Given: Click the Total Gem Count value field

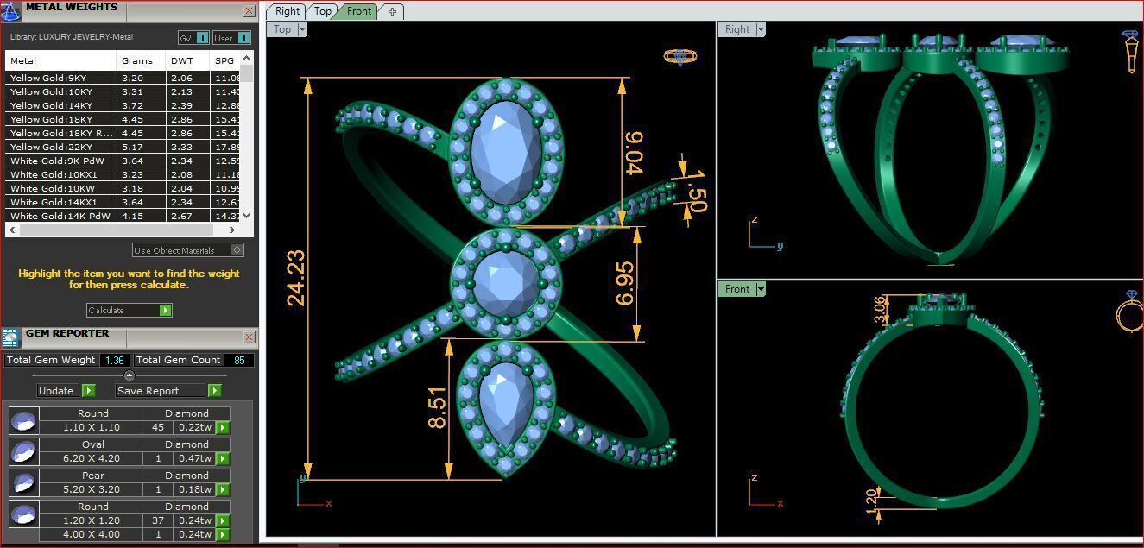Looking at the screenshot, I should (x=239, y=361).
